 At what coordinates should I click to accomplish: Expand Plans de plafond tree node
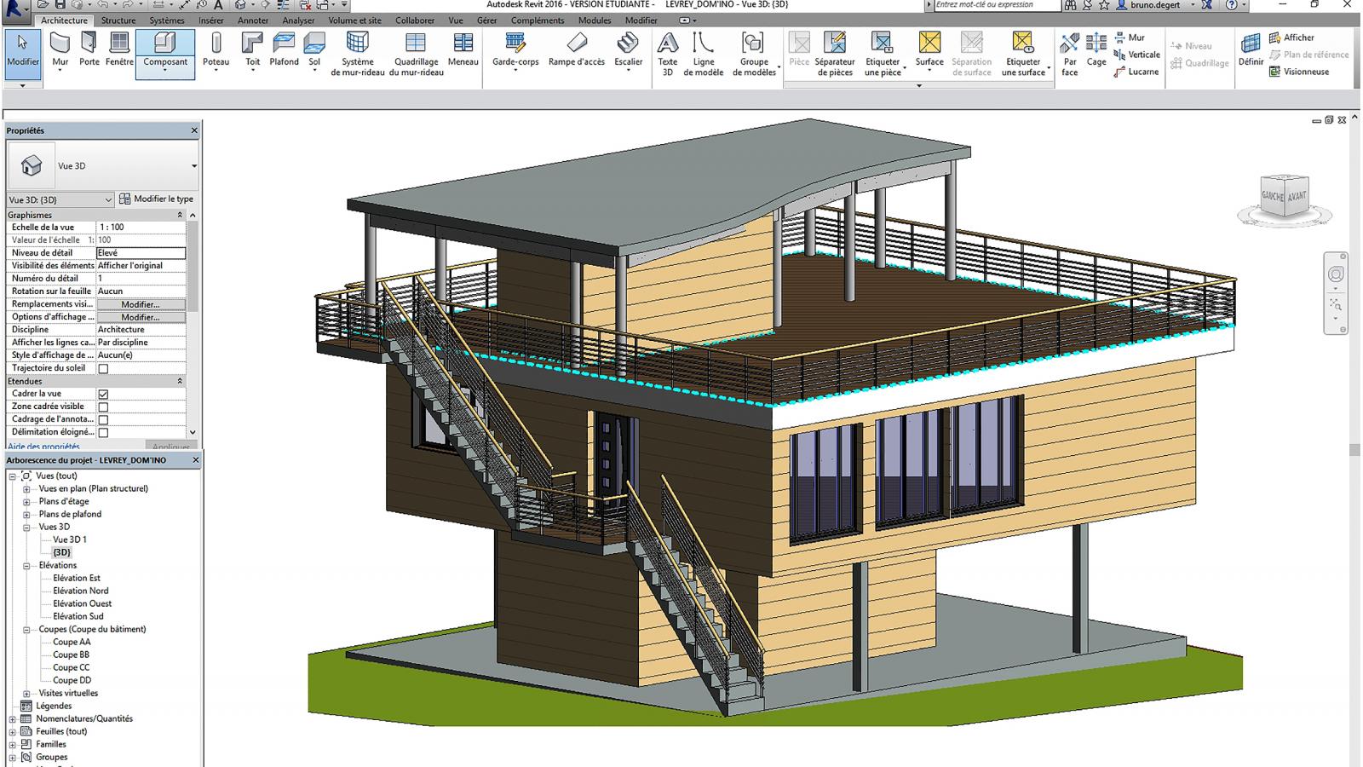26,515
